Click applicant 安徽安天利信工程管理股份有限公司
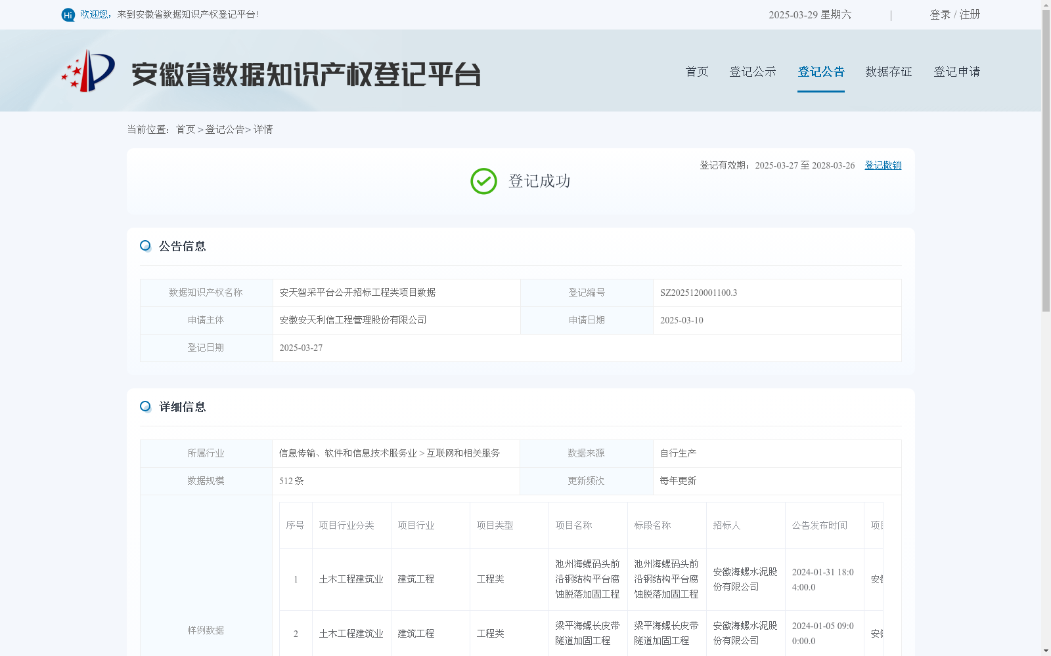This screenshot has width=1051, height=656. pos(353,320)
